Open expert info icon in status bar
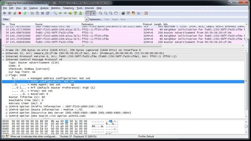Viewport: 251px width, 141px height. click(3, 136)
